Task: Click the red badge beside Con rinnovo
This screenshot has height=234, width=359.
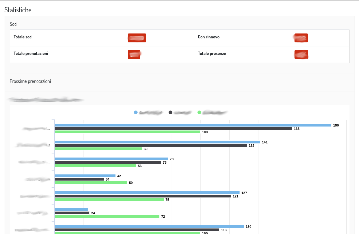Action: click(x=301, y=38)
